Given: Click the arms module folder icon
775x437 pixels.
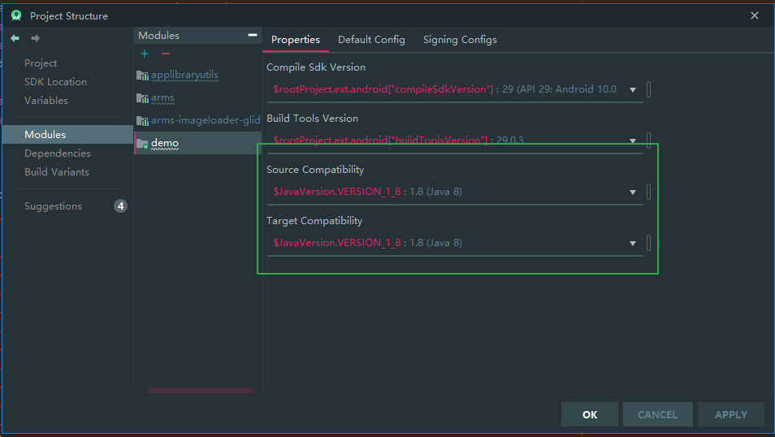Looking at the screenshot, I should (142, 98).
